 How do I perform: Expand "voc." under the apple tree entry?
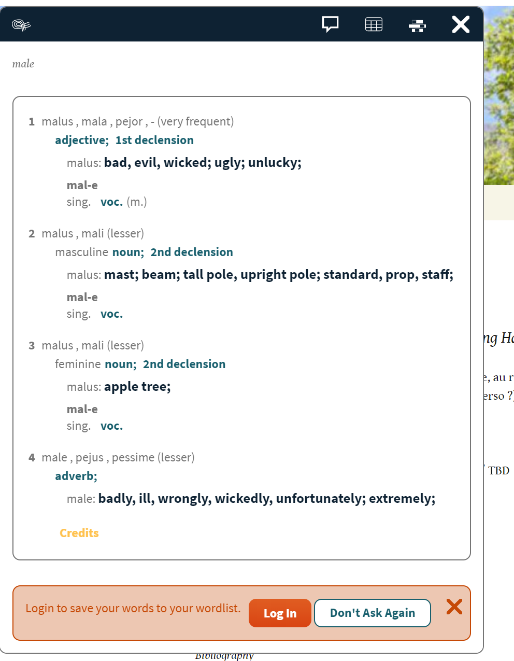pyautogui.click(x=111, y=426)
